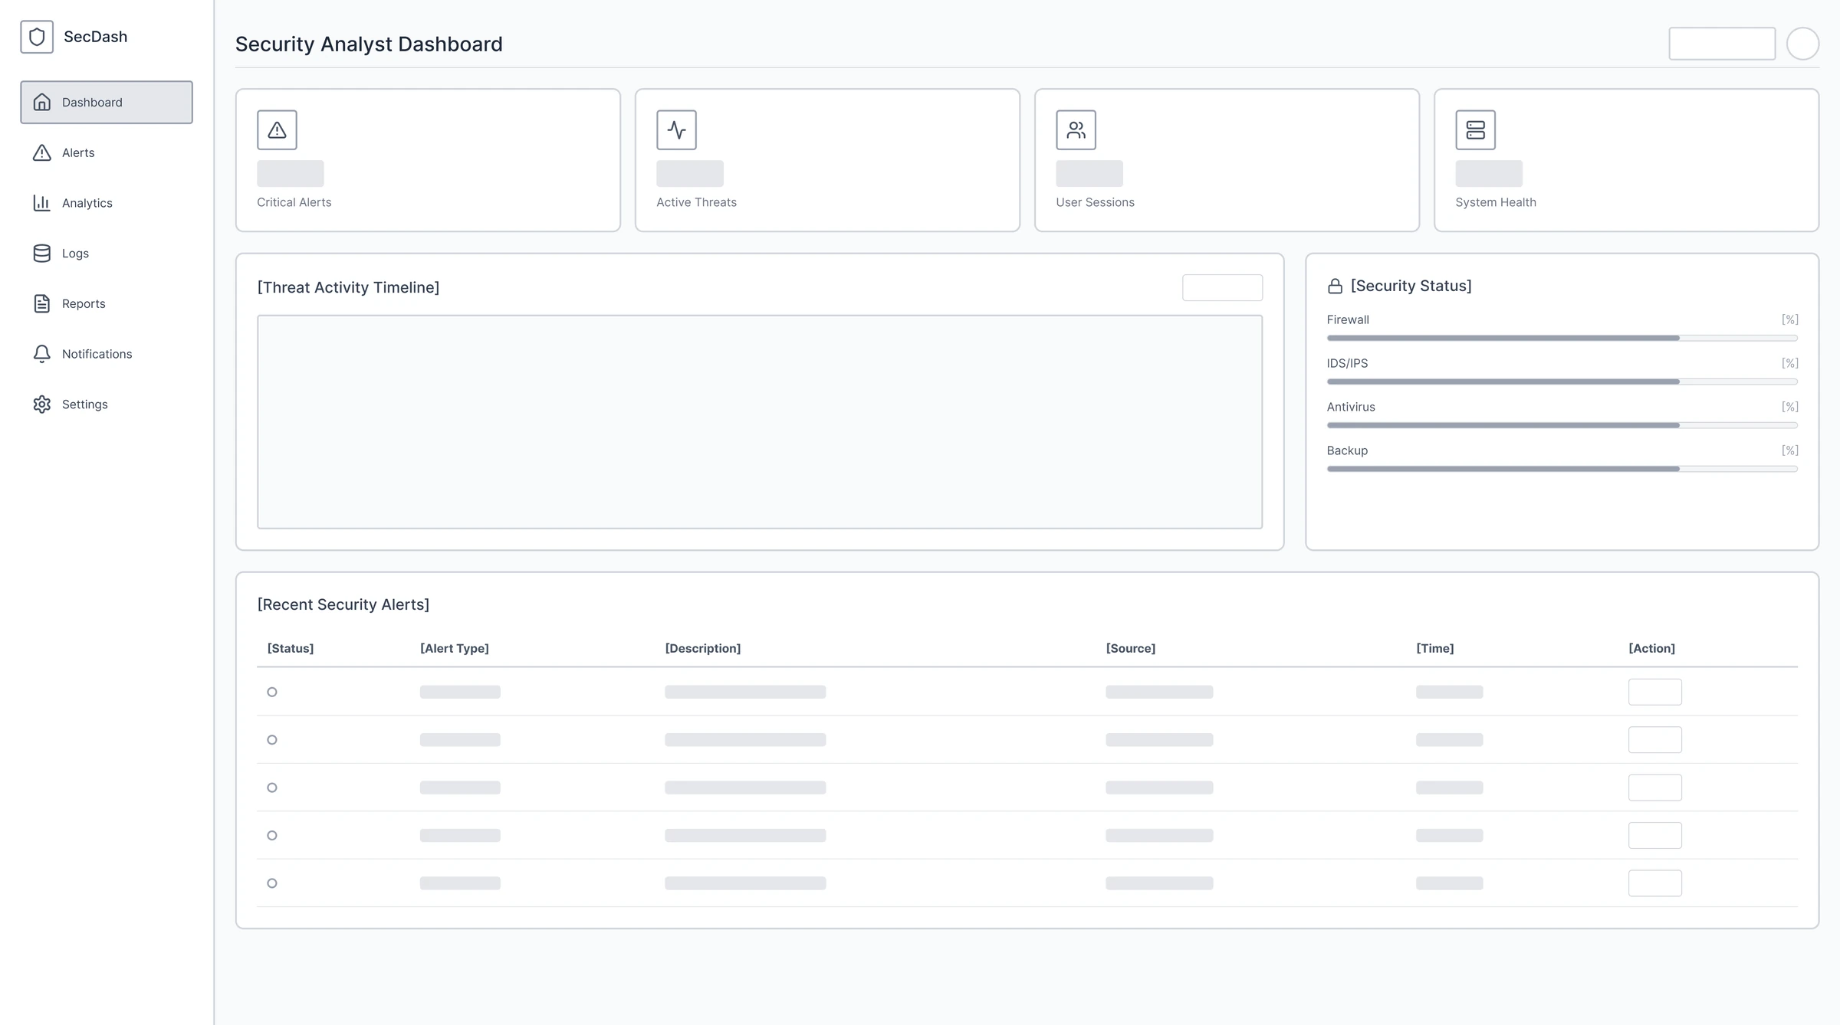Click the Firewall progress bar

pos(1562,338)
